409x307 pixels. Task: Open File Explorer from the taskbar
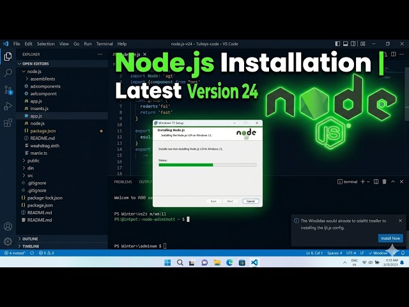(x=217, y=262)
